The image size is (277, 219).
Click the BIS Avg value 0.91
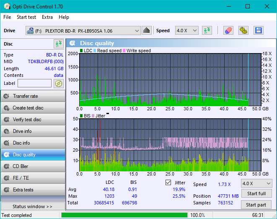tap(132, 189)
